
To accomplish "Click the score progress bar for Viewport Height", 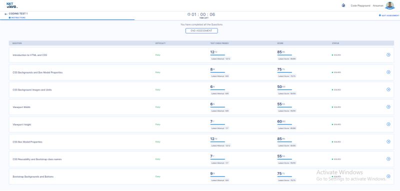I will click(284, 124).
